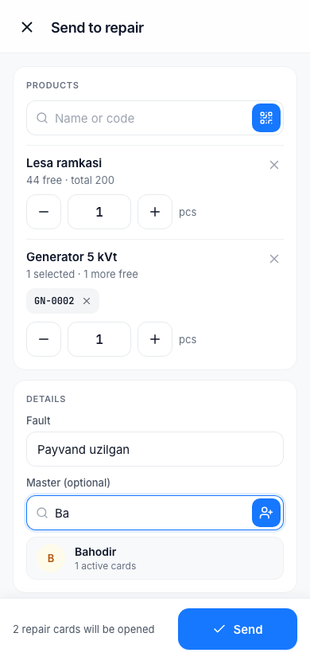Click the search icon in Products field
The image size is (310, 672).
click(42, 118)
